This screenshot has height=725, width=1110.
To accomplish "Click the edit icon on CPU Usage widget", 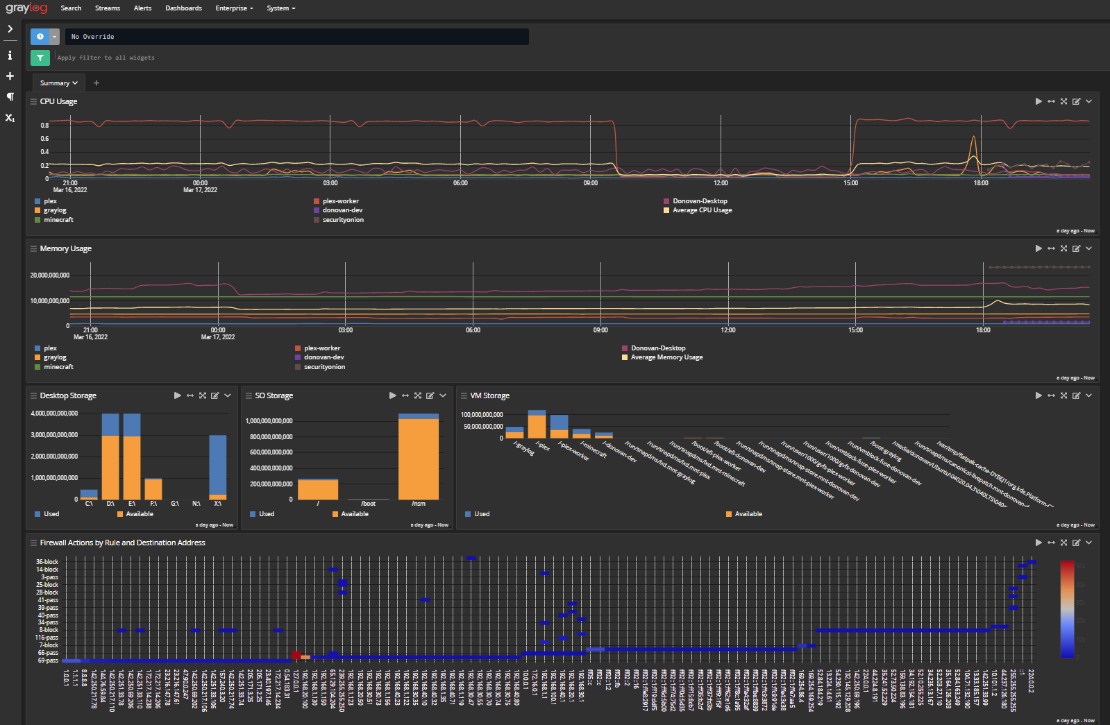I will click(1076, 101).
